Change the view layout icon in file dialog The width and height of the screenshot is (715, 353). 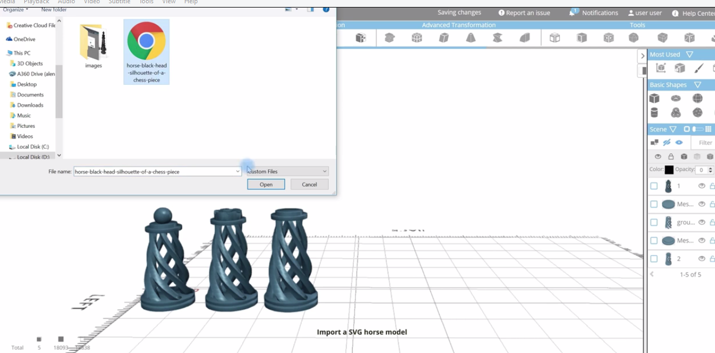(289, 9)
